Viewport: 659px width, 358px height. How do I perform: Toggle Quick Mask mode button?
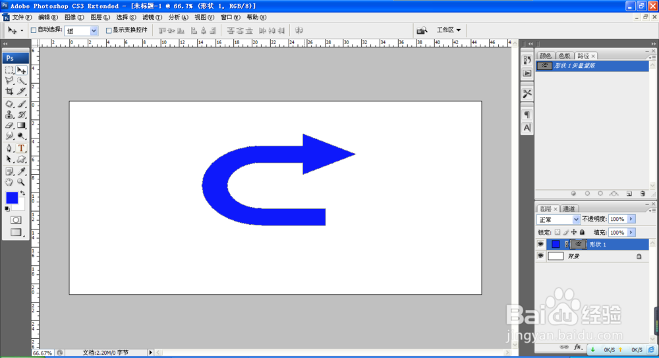click(x=16, y=220)
